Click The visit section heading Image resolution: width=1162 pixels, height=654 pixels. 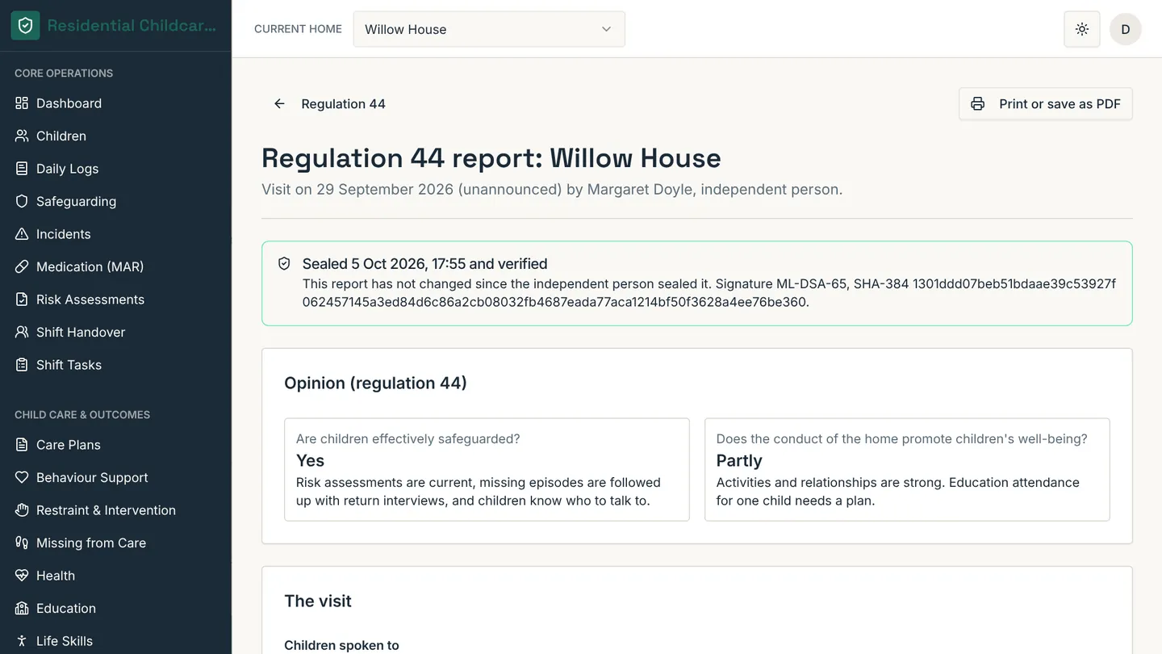tap(318, 601)
